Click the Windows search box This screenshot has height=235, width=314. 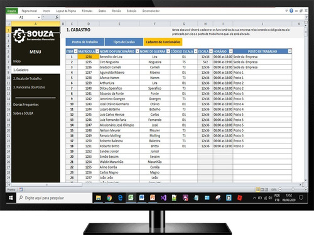point(55,198)
